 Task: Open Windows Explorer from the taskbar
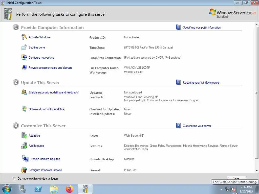tap(54, 189)
